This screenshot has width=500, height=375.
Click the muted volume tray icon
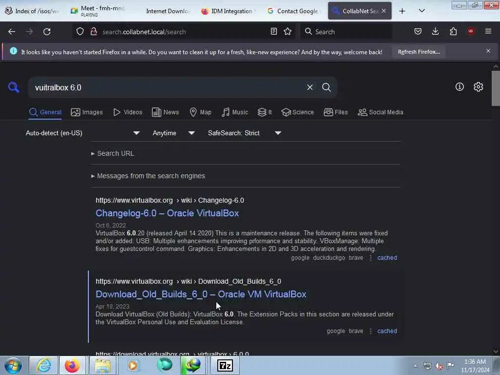pyautogui.click(x=439, y=366)
